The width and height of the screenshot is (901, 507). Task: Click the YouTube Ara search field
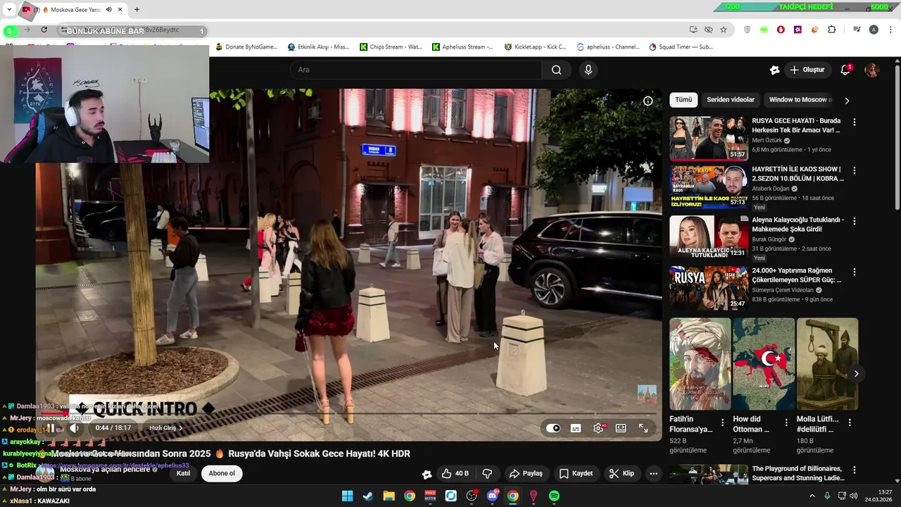point(415,70)
